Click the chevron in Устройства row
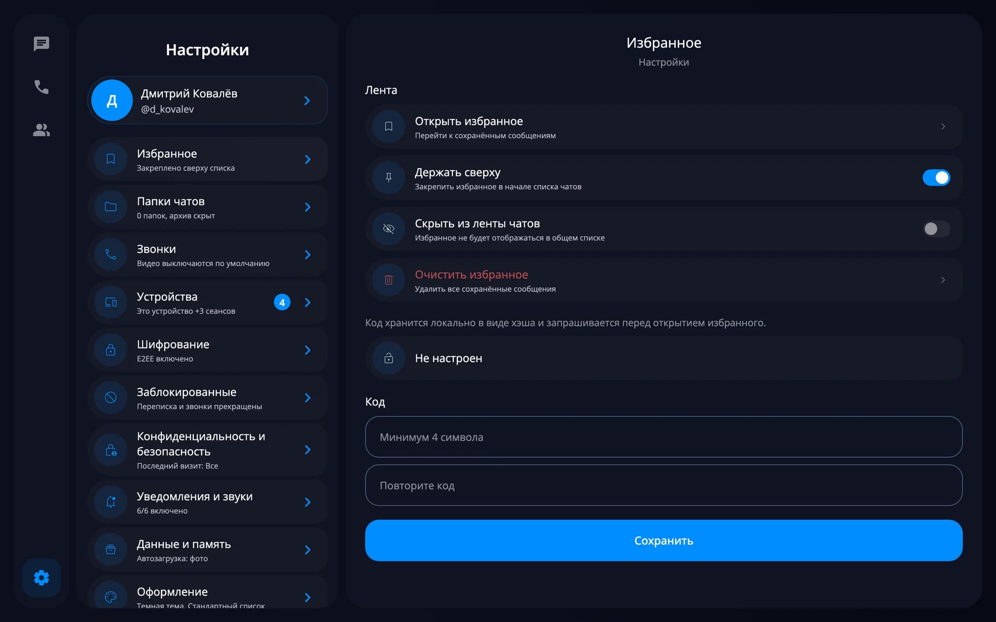This screenshot has width=996, height=622. (308, 302)
